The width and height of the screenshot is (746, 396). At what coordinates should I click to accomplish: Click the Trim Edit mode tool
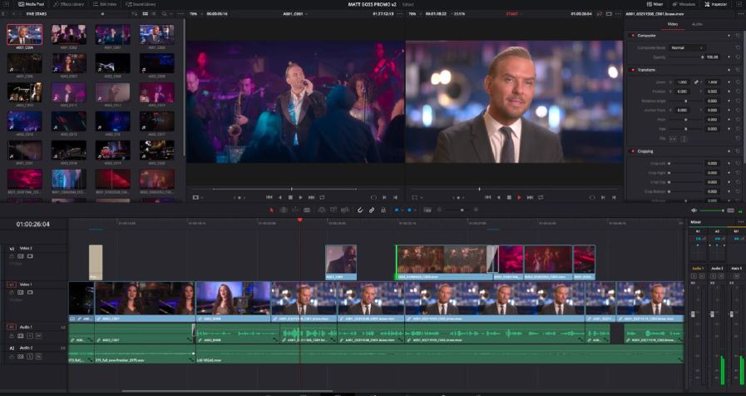tap(284, 210)
